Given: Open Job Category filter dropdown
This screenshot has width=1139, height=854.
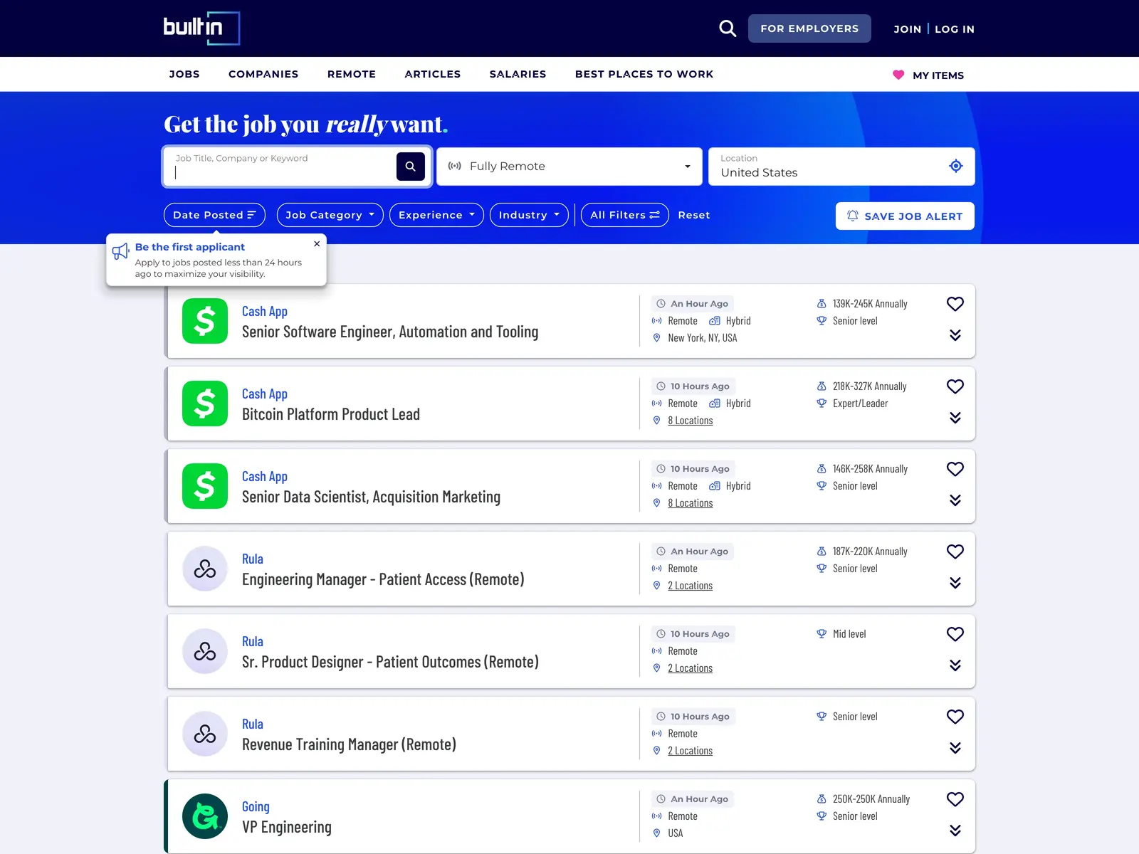Looking at the screenshot, I should point(330,215).
